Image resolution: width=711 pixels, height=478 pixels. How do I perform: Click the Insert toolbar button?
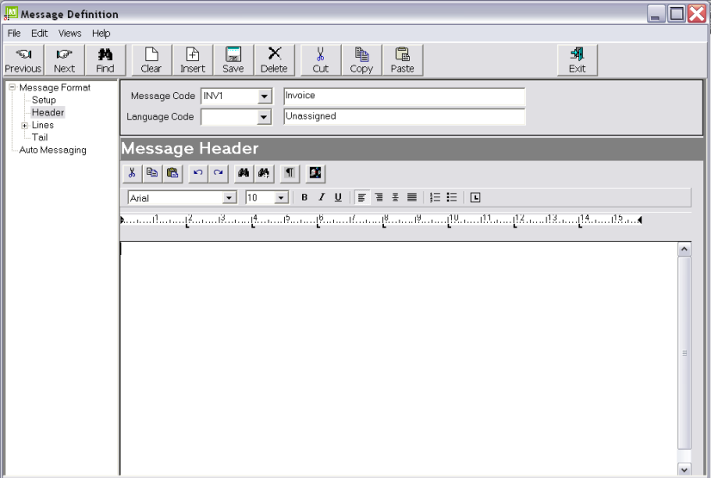[x=193, y=60]
